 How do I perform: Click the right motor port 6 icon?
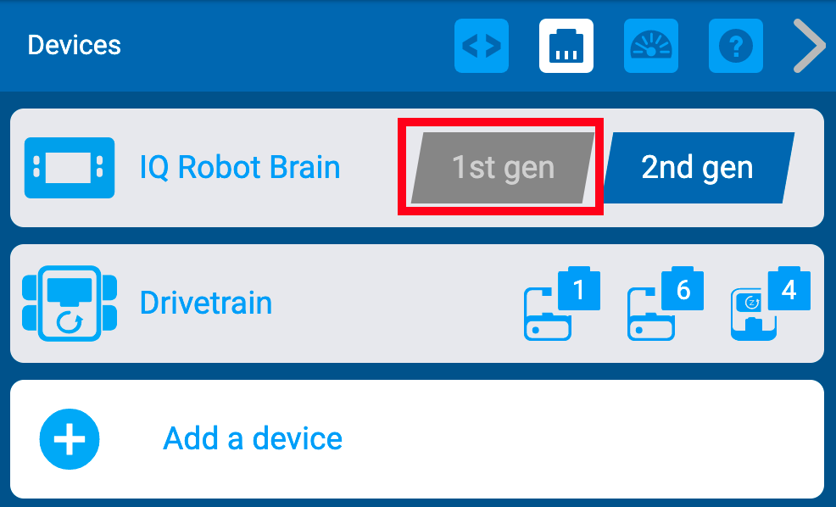point(666,303)
